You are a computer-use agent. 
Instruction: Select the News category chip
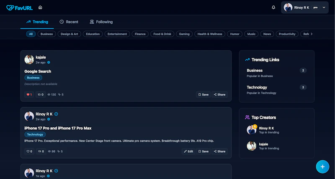click(x=267, y=34)
